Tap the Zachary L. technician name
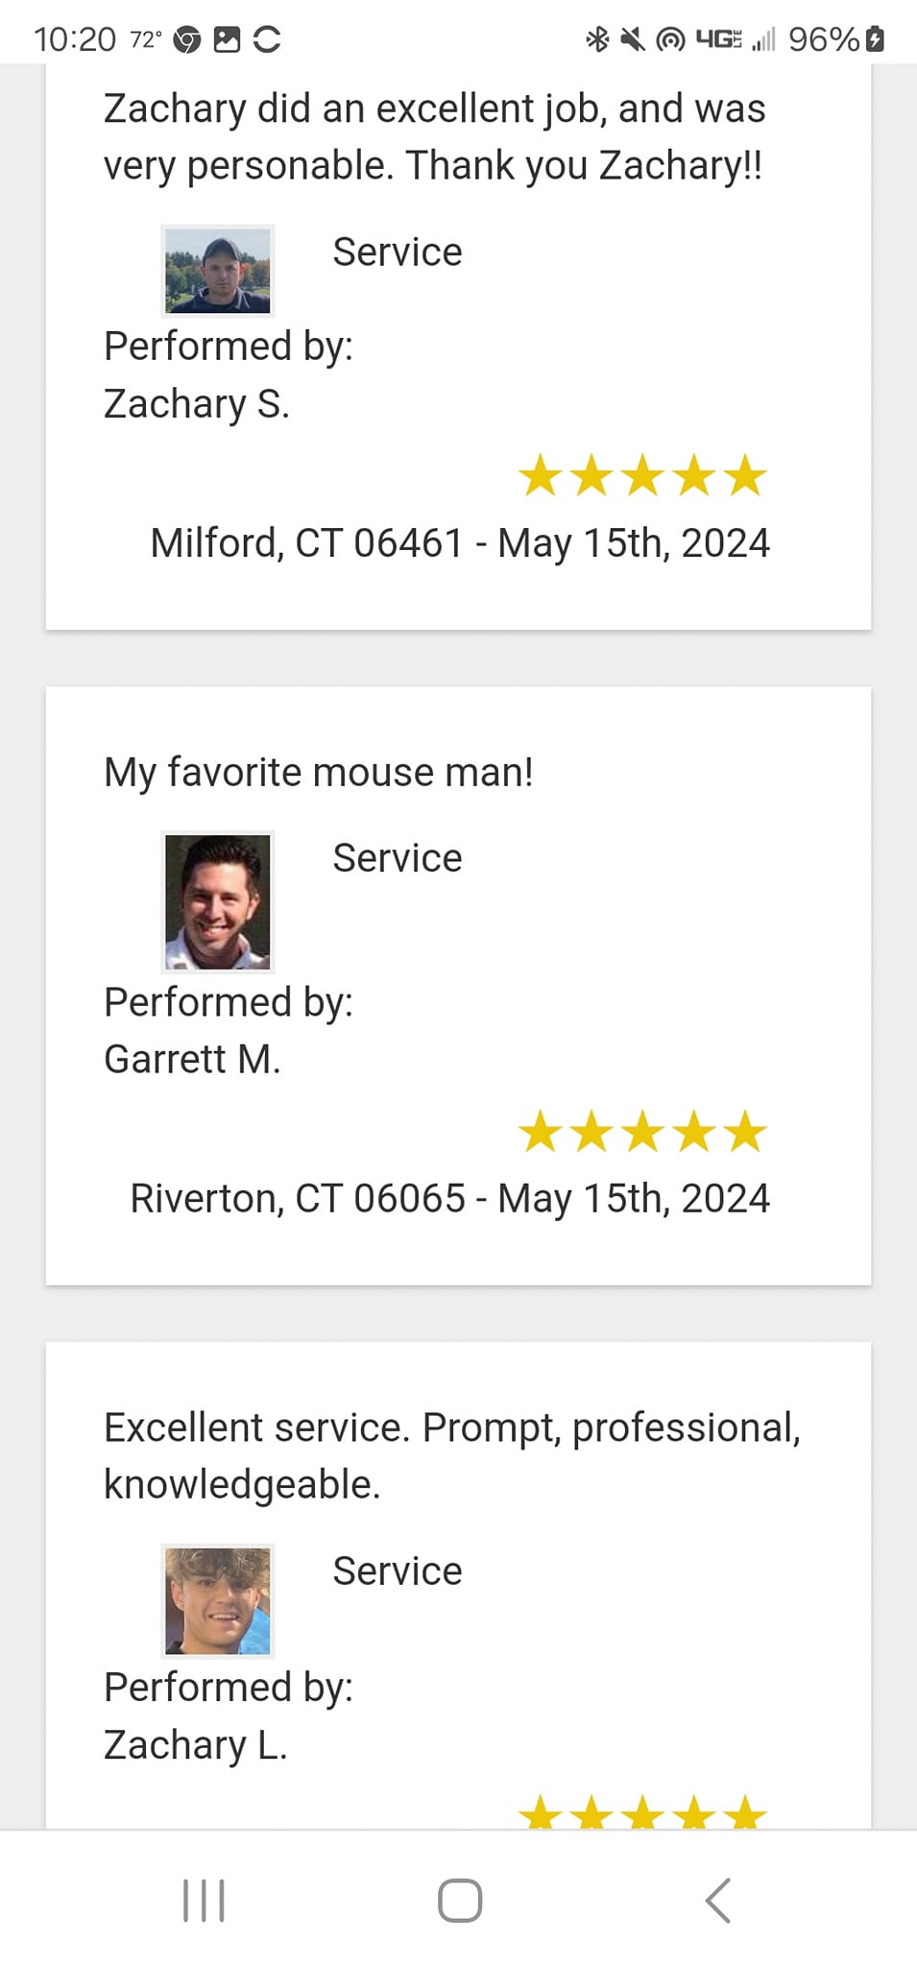917x1966 pixels. click(196, 1744)
